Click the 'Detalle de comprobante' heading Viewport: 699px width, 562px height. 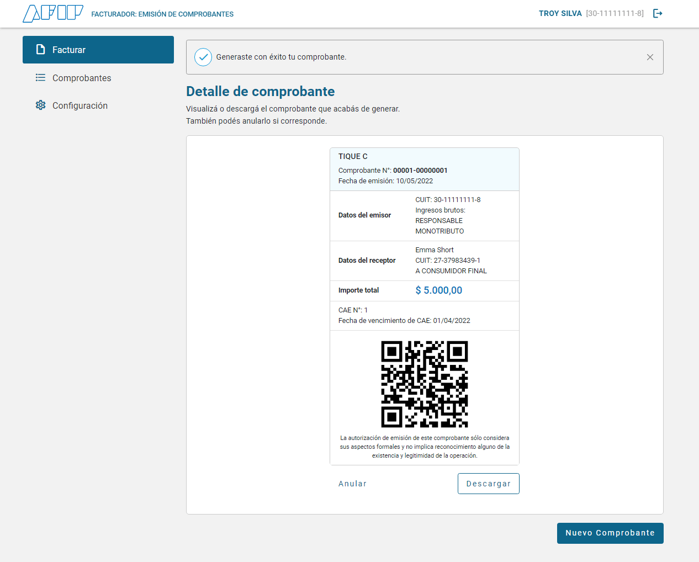click(261, 91)
